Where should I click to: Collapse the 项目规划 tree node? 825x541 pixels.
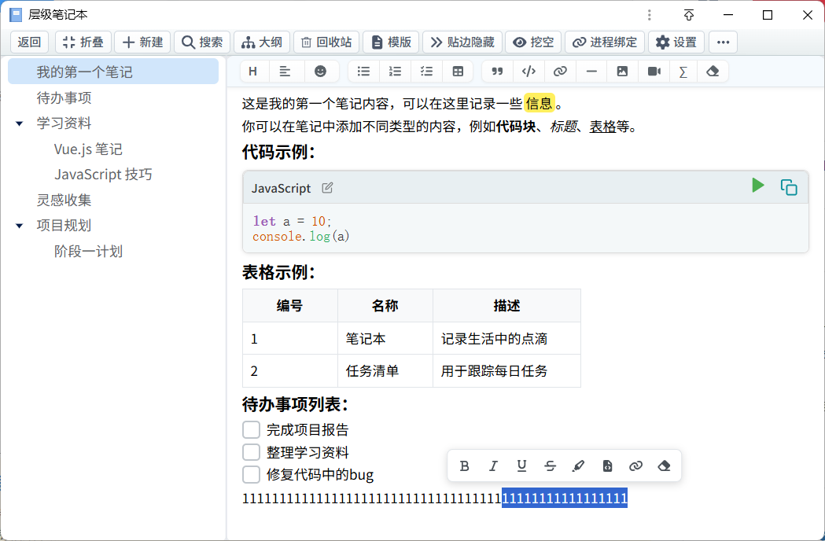pyautogui.click(x=20, y=226)
